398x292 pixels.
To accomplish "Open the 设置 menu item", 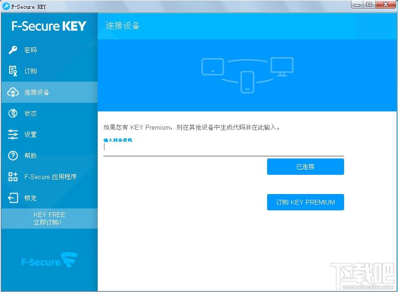I will 50,134.
